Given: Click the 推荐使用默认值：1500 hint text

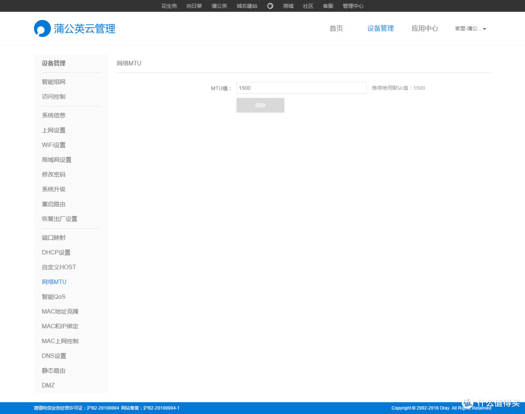Looking at the screenshot, I should [x=398, y=88].
